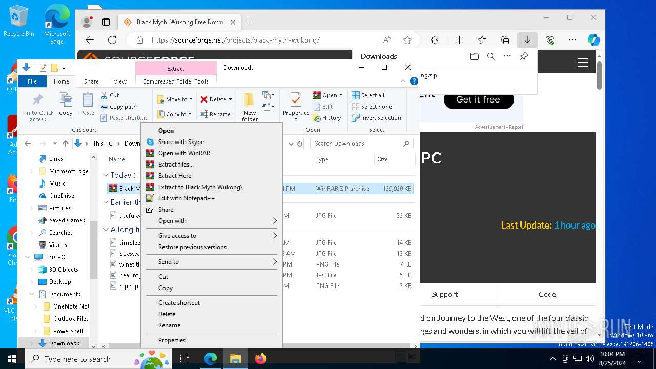Click the Get it free button
Image resolution: width=656 pixels, height=369 pixels.
point(478,99)
